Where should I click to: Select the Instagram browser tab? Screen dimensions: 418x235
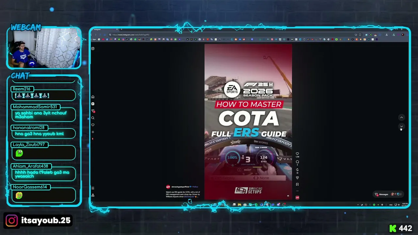[x=104, y=29]
